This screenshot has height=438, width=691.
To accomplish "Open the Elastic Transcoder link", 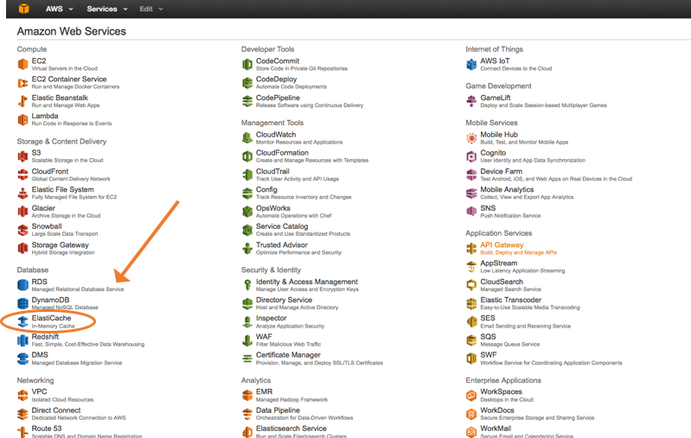I will (x=510, y=300).
